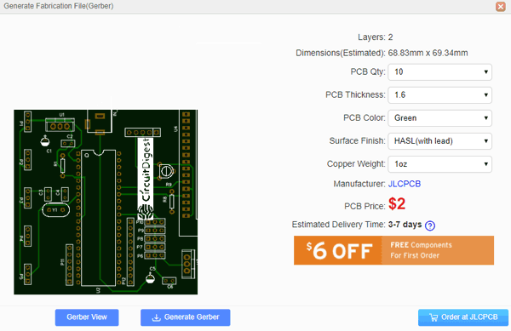Click the Layers: 2 text
The width and height of the screenshot is (511, 331).
click(375, 37)
